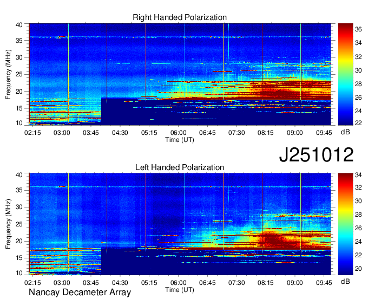Click Time (UT) label under Left Handed plot
This screenshot has width=368, height=299.
[180, 289]
